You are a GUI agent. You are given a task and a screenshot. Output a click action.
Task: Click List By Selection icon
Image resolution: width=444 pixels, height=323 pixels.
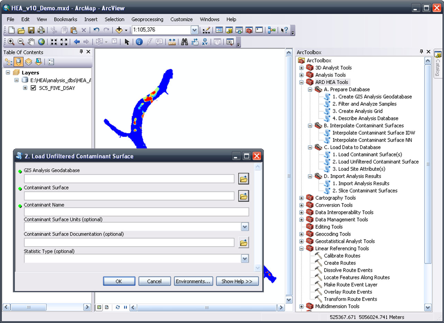pos(38,62)
